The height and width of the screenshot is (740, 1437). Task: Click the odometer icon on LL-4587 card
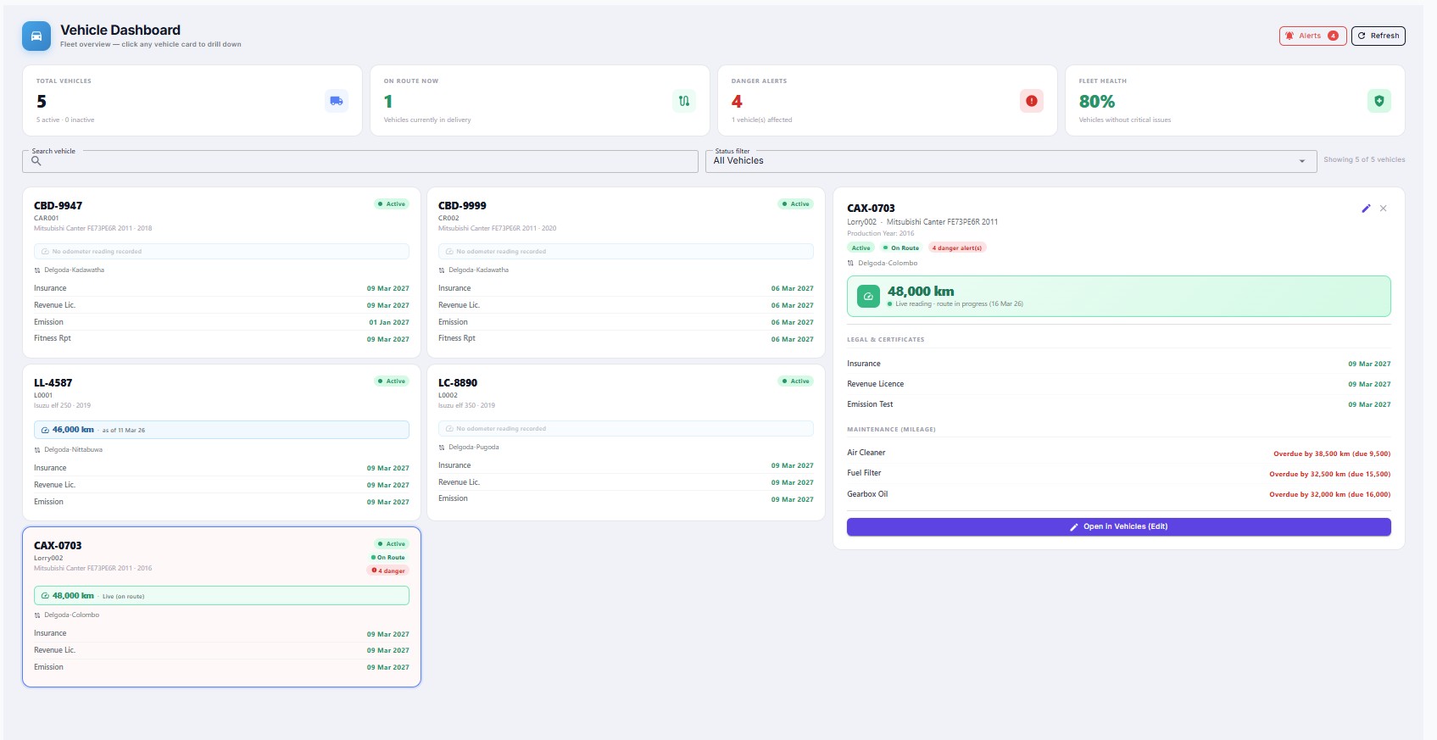tap(45, 430)
